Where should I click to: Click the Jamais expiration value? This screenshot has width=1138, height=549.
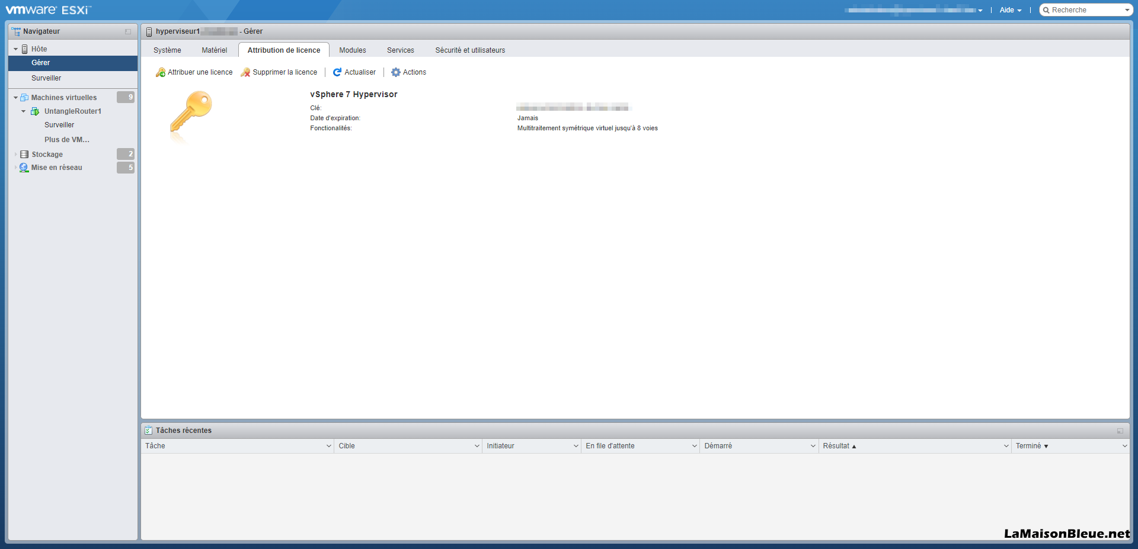528,118
